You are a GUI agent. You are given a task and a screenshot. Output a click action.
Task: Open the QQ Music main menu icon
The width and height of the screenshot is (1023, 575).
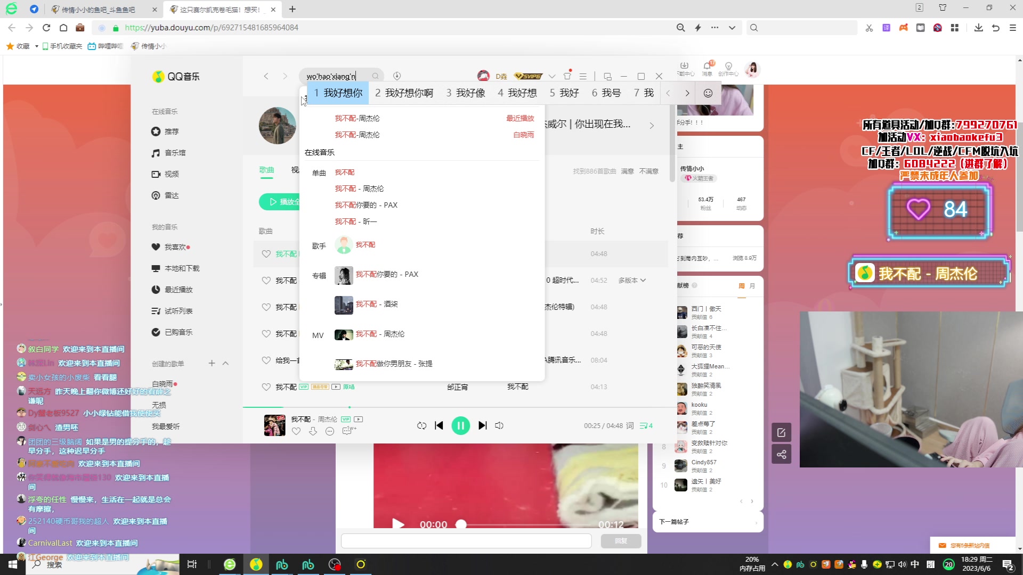tap(583, 76)
